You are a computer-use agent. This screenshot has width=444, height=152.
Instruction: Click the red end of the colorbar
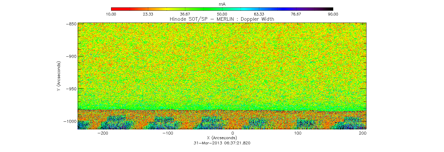point(113,9)
